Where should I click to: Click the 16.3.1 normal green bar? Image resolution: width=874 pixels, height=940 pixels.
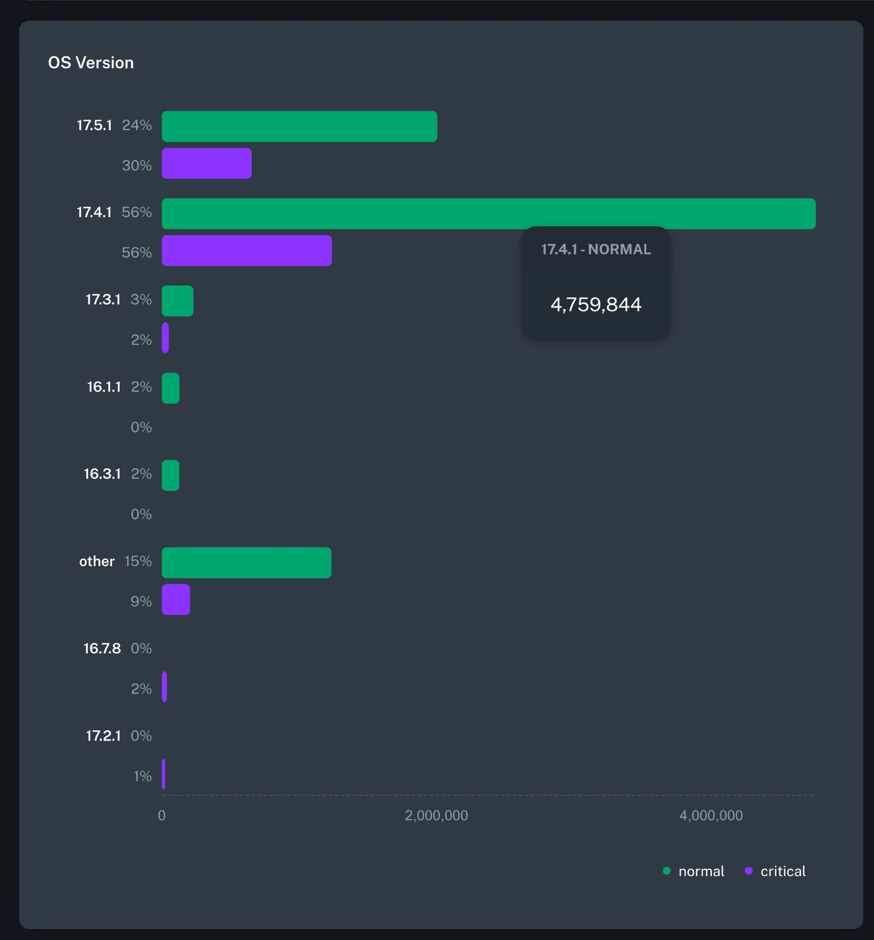coord(170,476)
